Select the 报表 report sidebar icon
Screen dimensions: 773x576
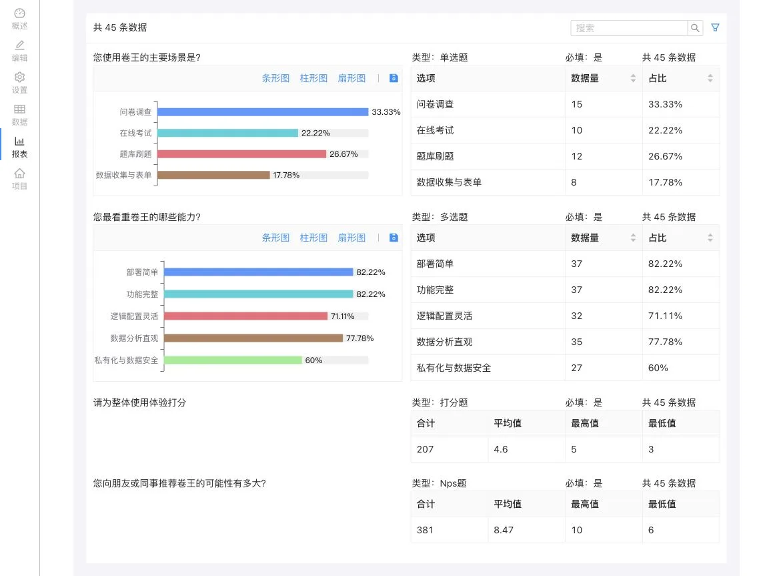(x=20, y=147)
